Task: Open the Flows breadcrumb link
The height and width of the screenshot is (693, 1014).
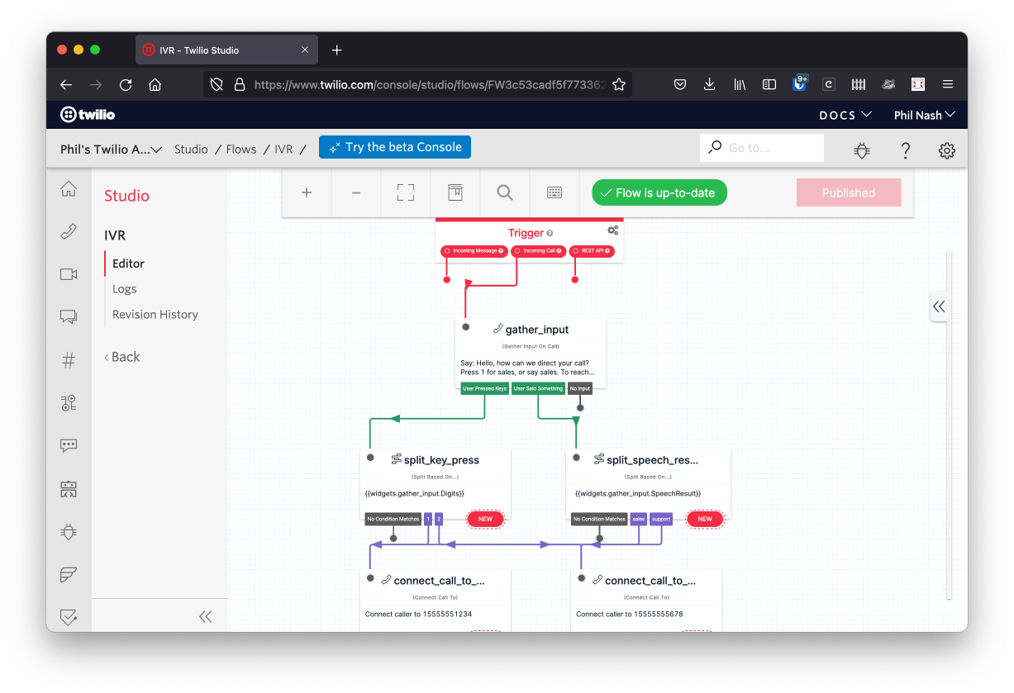Action: [x=241, y=150]
